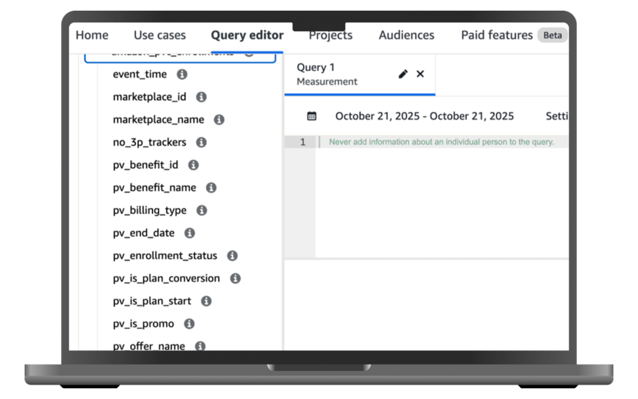Image resolution: width=638 pixels, height=399 pixels.
Task: Show info for pv_is_plan_conversion
Action: click(x=235, y=278)
